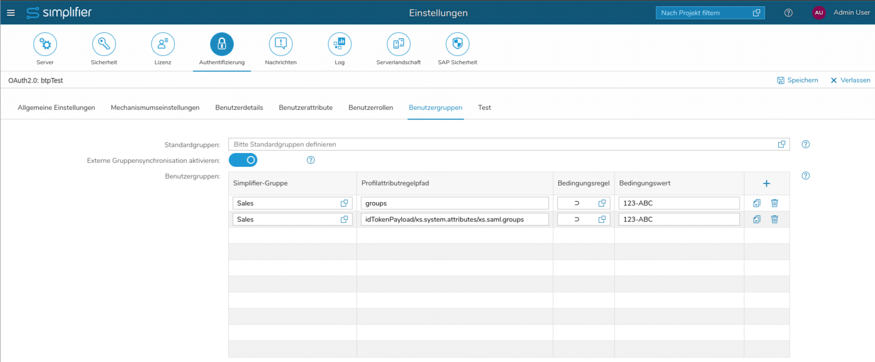Open the Test tab

pyautogui.click(x=484, y=108)
